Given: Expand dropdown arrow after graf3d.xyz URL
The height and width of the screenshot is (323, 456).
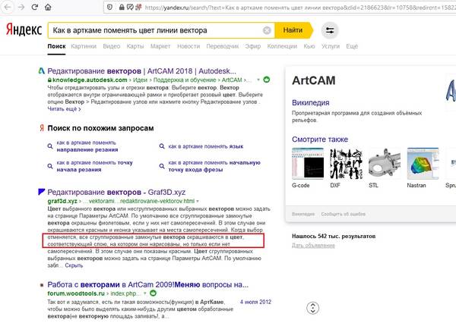Looking at the screenshot, I should pos(198,201).
